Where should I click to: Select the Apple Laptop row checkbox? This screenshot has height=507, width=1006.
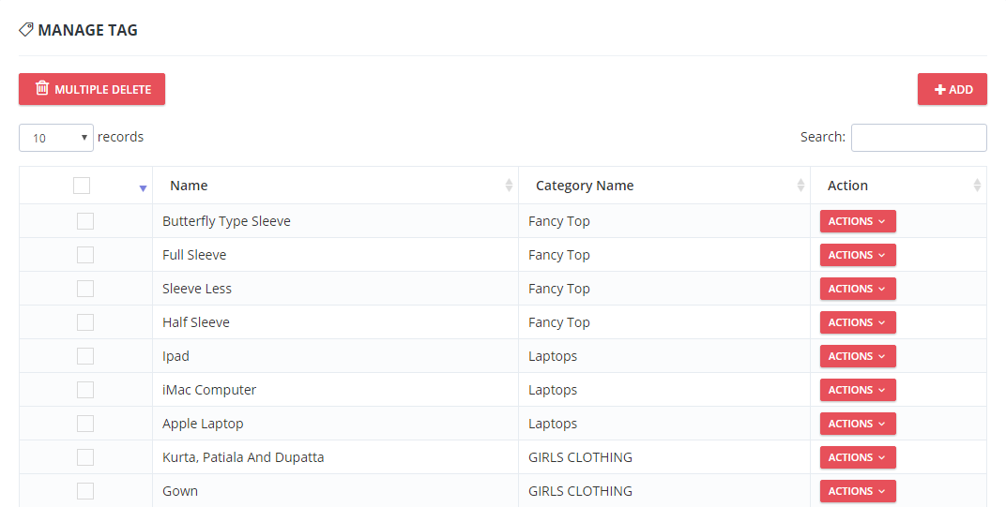[85, 424]
